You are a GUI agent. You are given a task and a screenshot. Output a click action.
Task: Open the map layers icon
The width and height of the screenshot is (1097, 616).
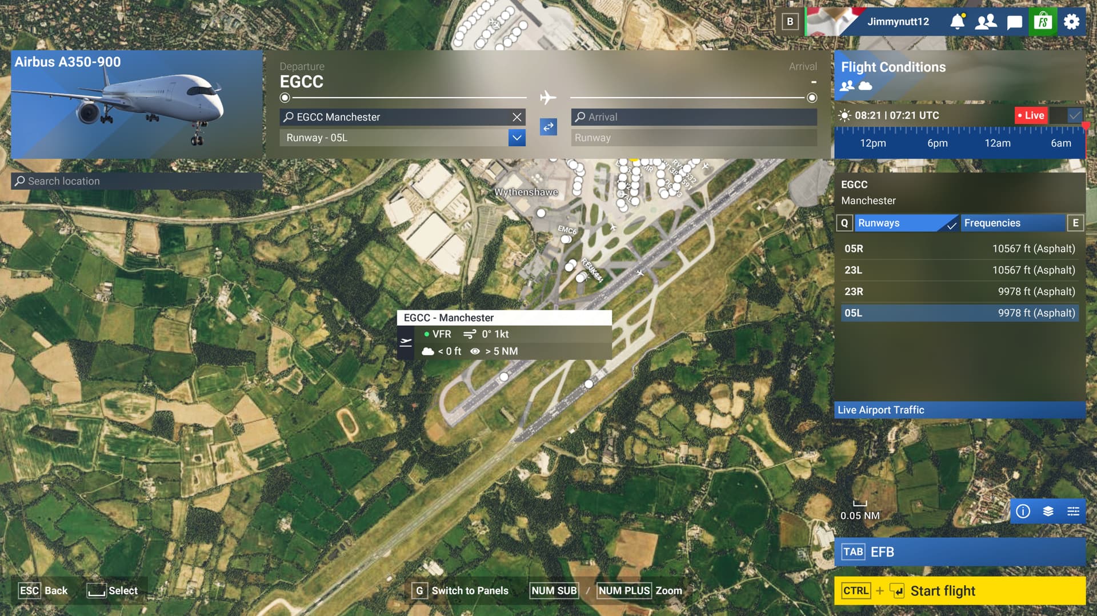coord(1048,511)
